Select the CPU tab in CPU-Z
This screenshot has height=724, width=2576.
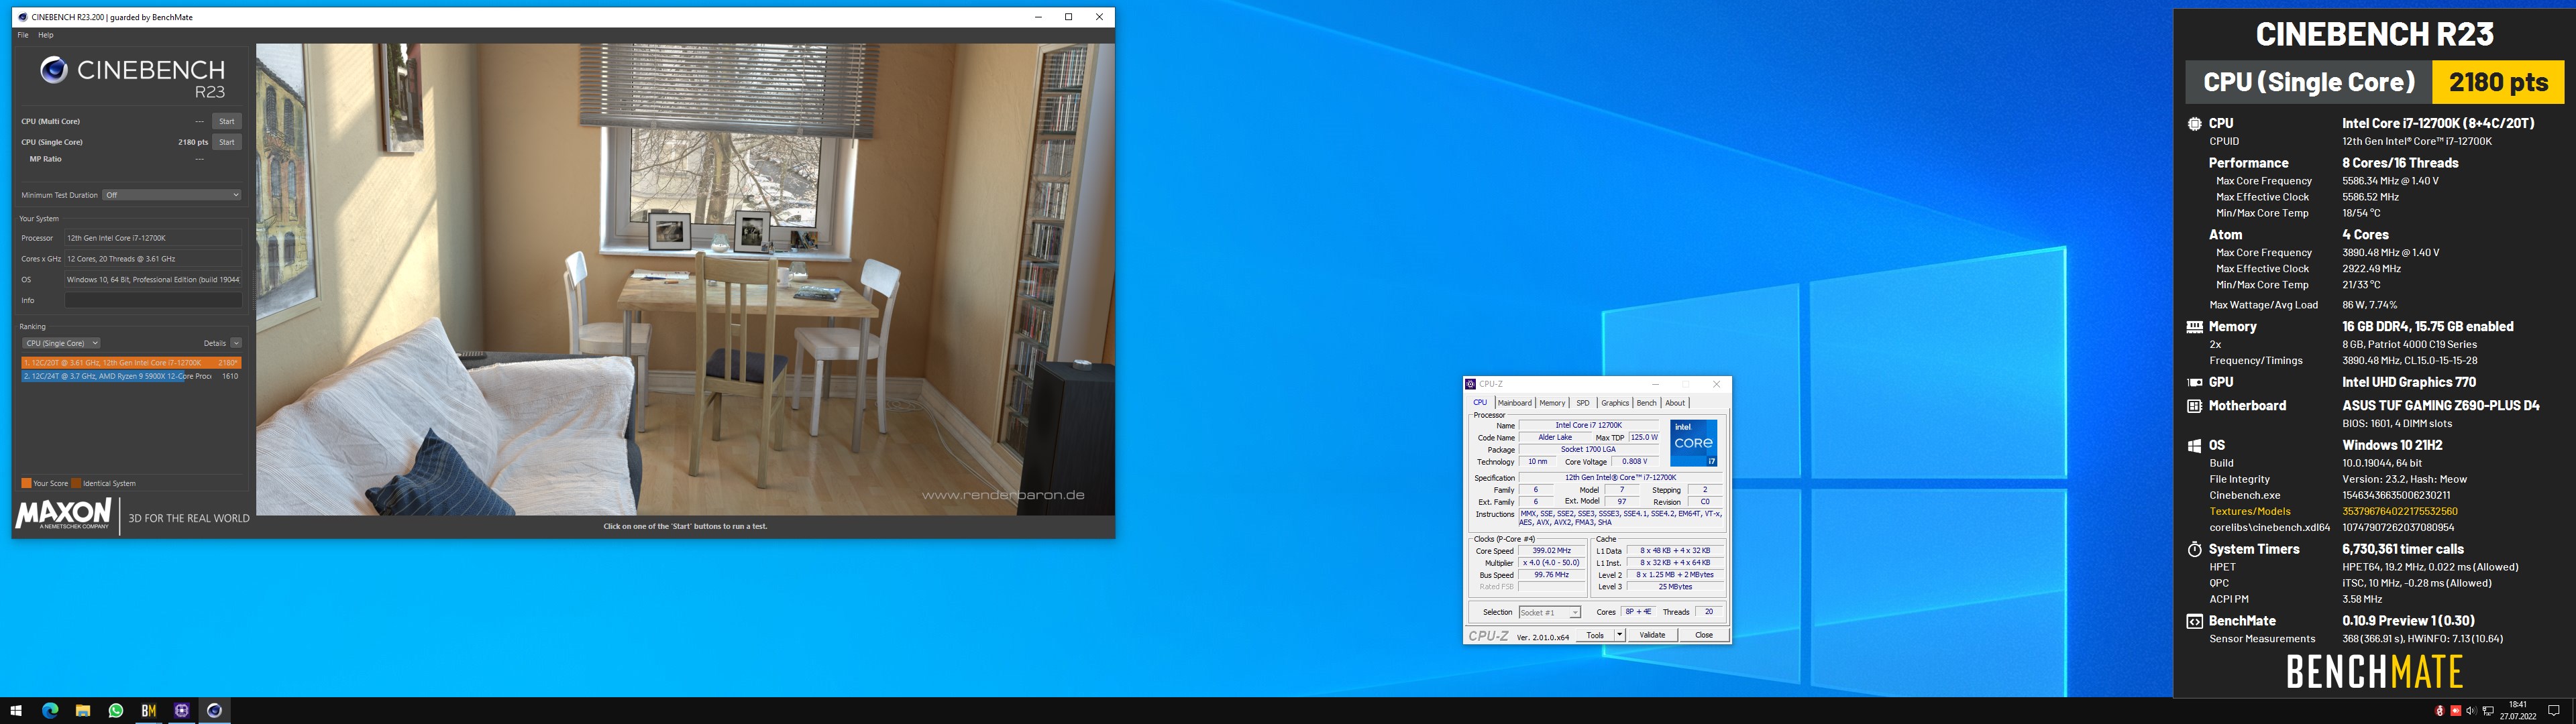coord(1480,403)
